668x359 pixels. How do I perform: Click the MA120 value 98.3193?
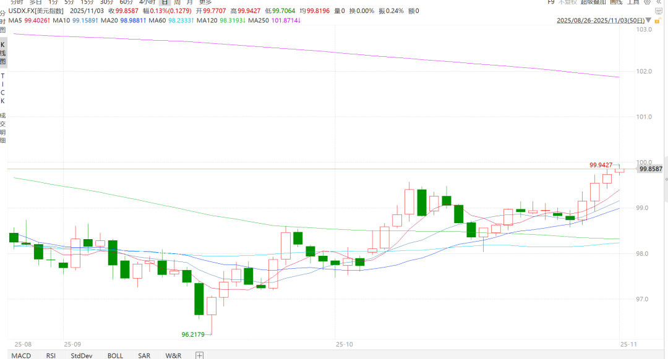[x=233, y=20]
